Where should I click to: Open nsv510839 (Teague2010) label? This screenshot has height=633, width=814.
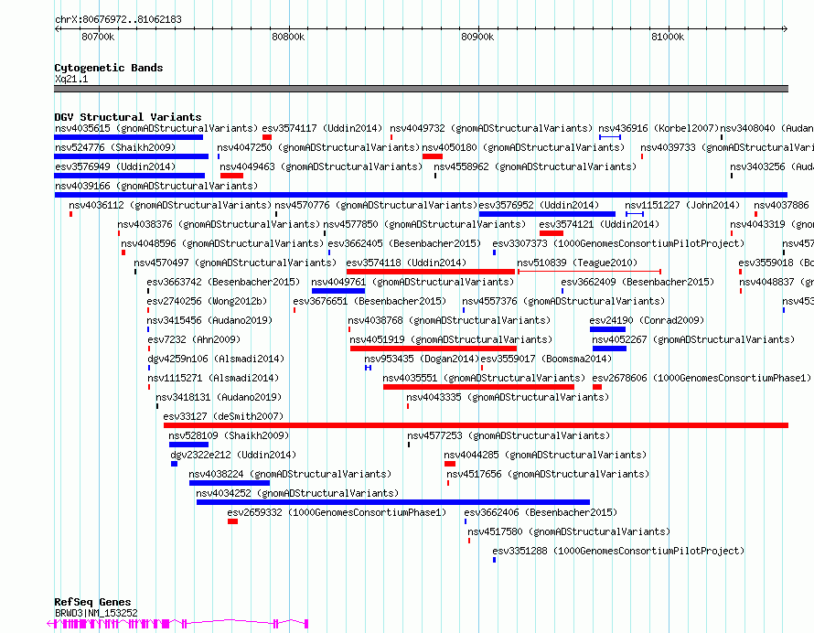point(577,263)
